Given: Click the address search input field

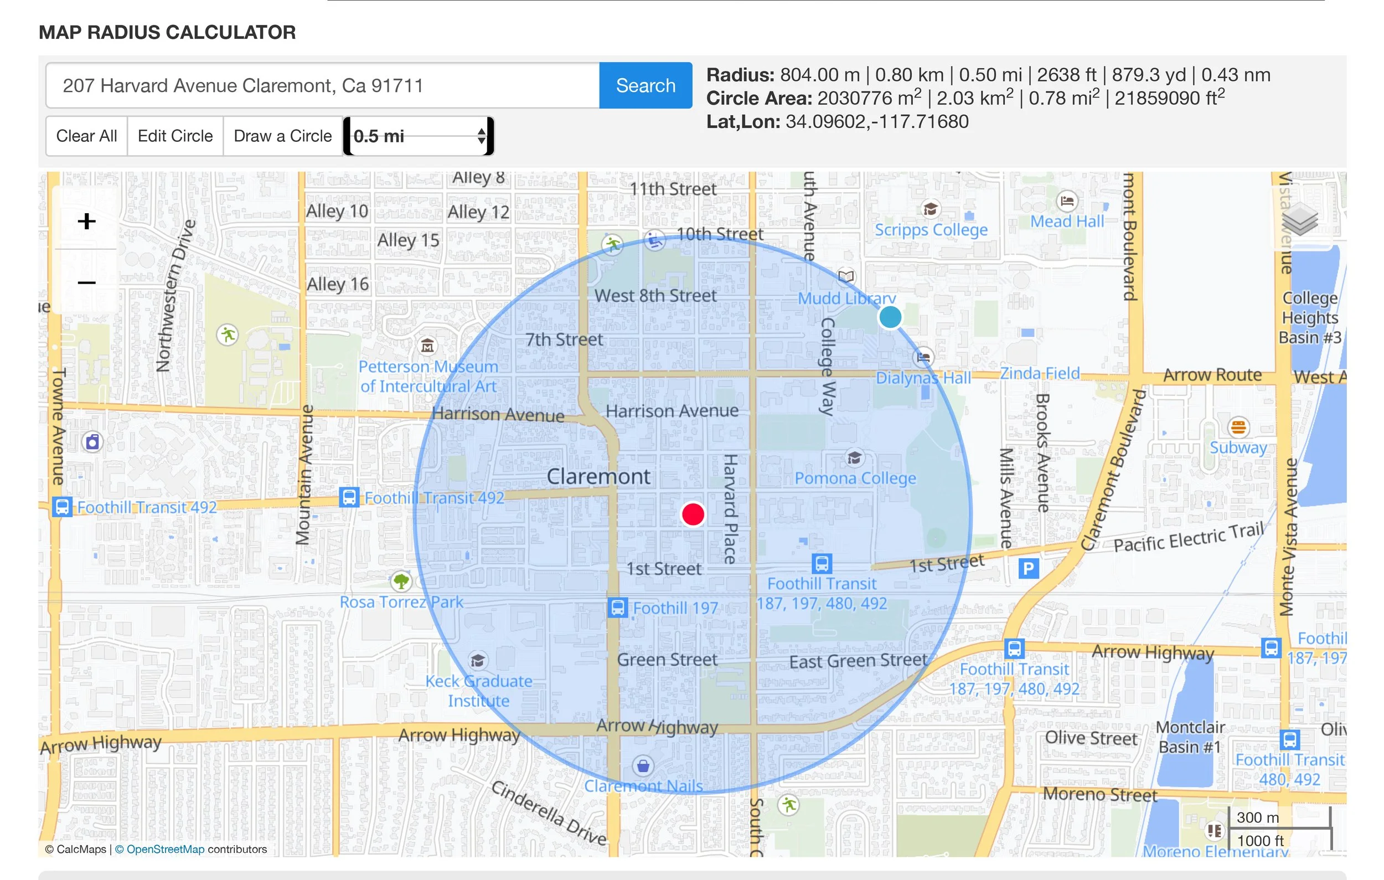Looking at the screenshot, I should (322, 86).
